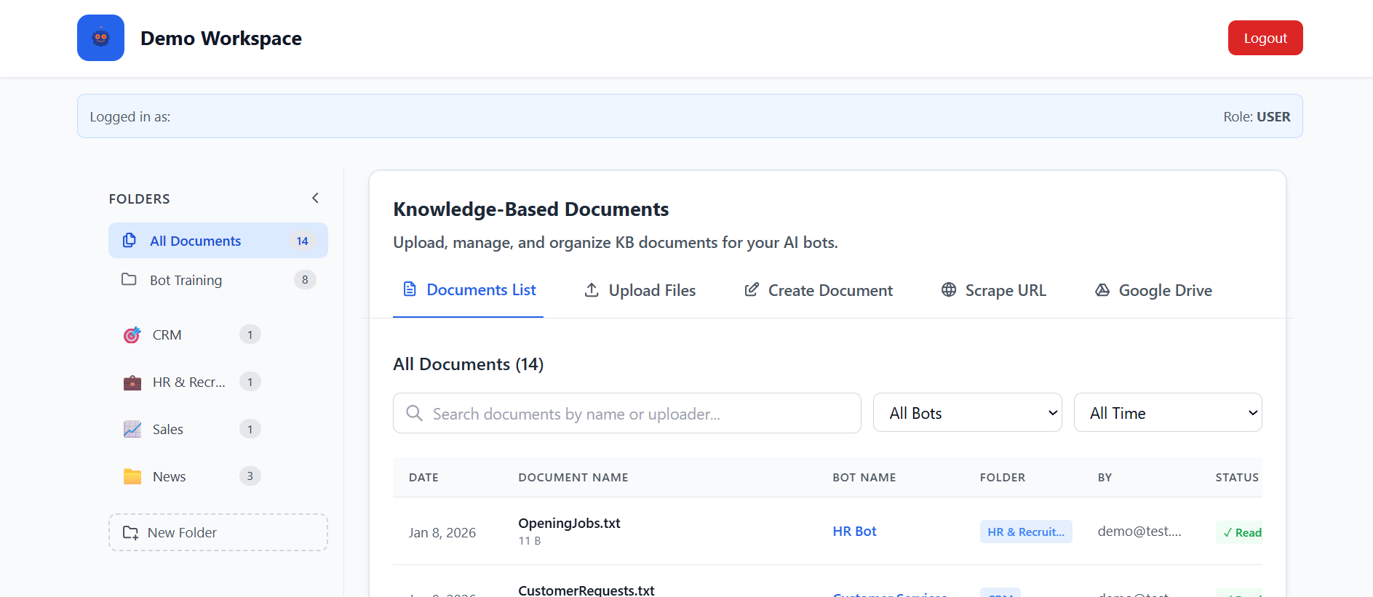Focus the search documents input field
Screen dimensions: 1373x597
(x=627, y=413)
